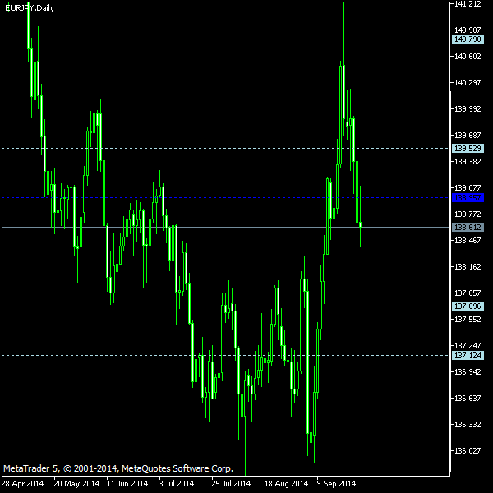Select the solid gray 138.612 price line
Image resolution: width=493 pixels, height=493 pixels.
click(x=226, y=227)
